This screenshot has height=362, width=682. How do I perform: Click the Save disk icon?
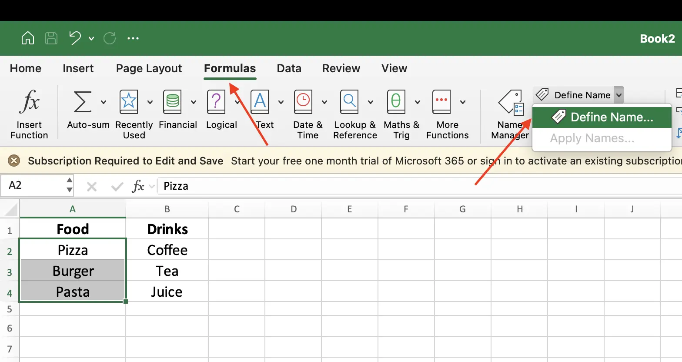tap(51, 38)
